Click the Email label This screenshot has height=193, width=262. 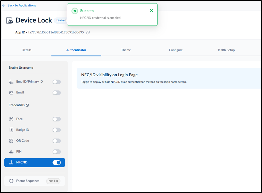click(x=20, y=92)
